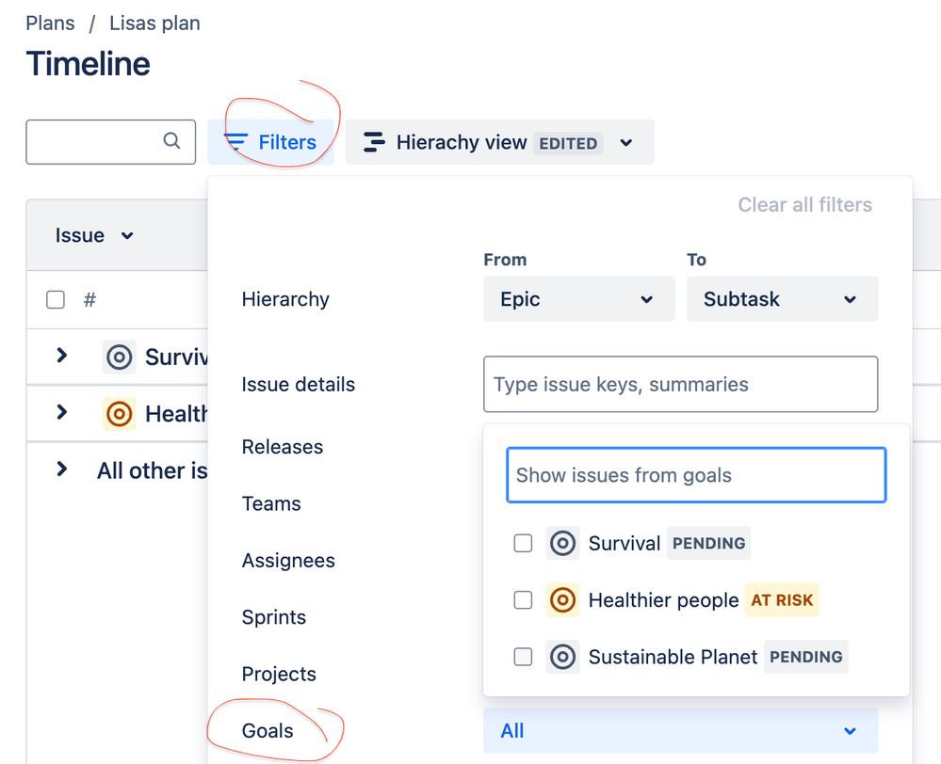The height and width of the screenshot is (764, 941).
Task: Click the Assignees filter label
Action: [x=288, y=561]
